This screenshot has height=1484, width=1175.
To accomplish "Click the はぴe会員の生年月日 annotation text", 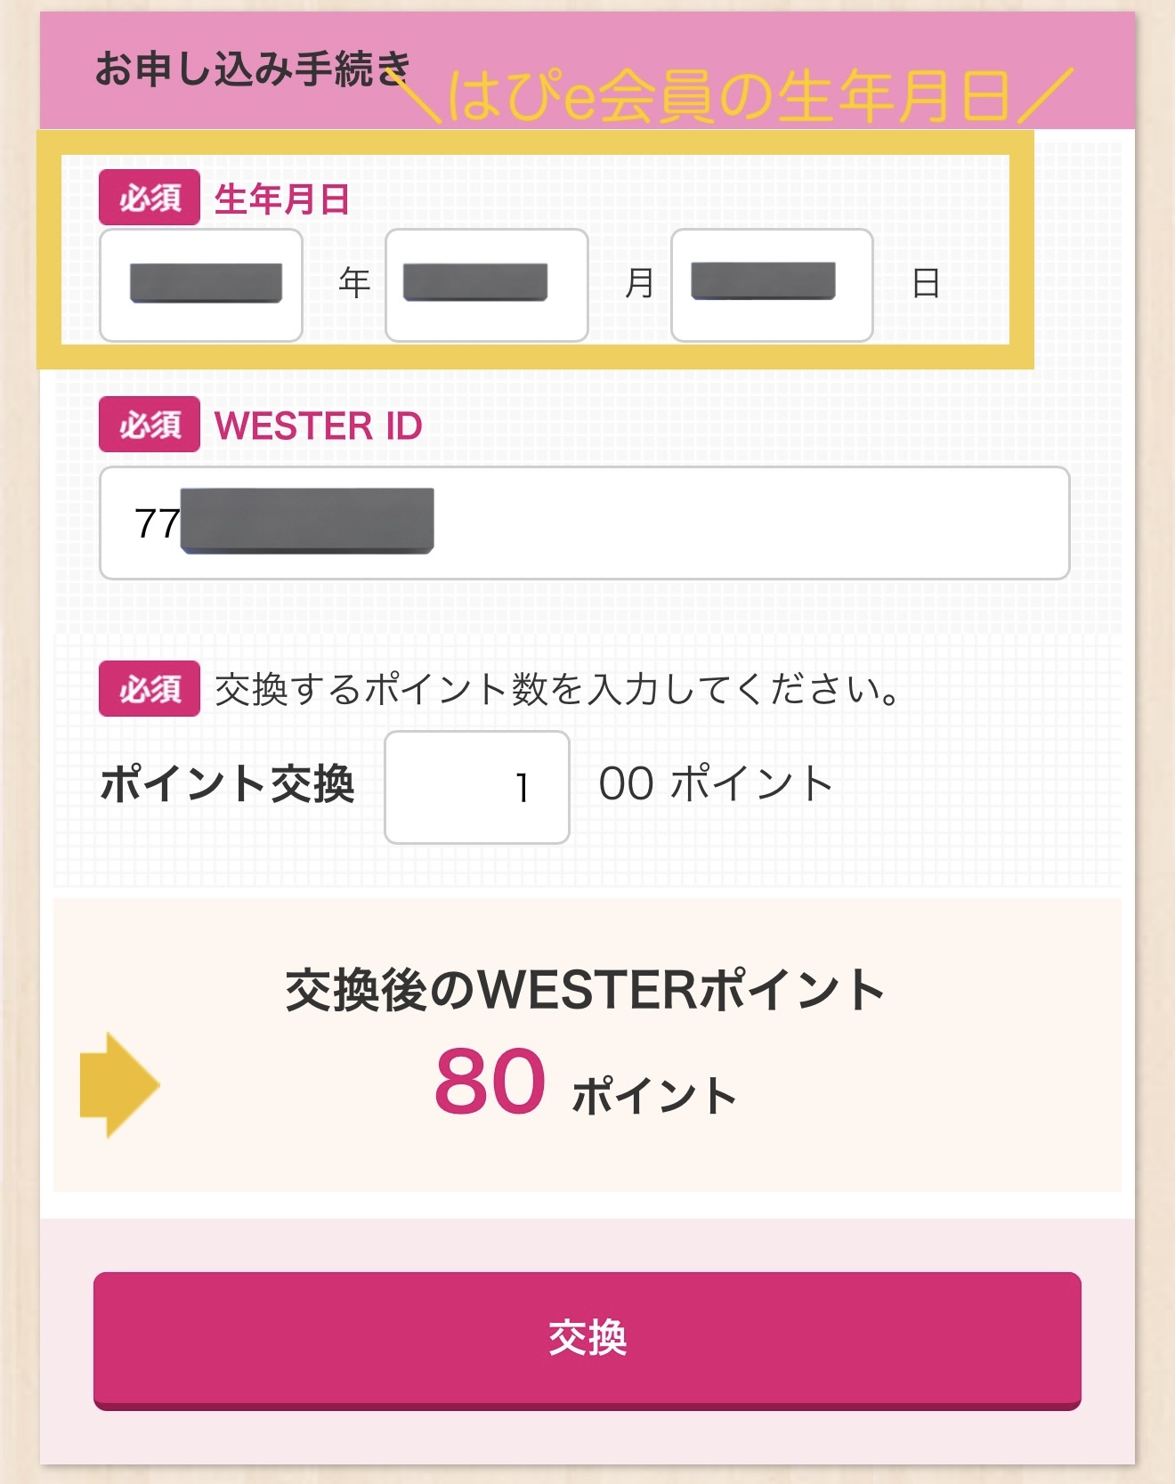I will point(730,96).
